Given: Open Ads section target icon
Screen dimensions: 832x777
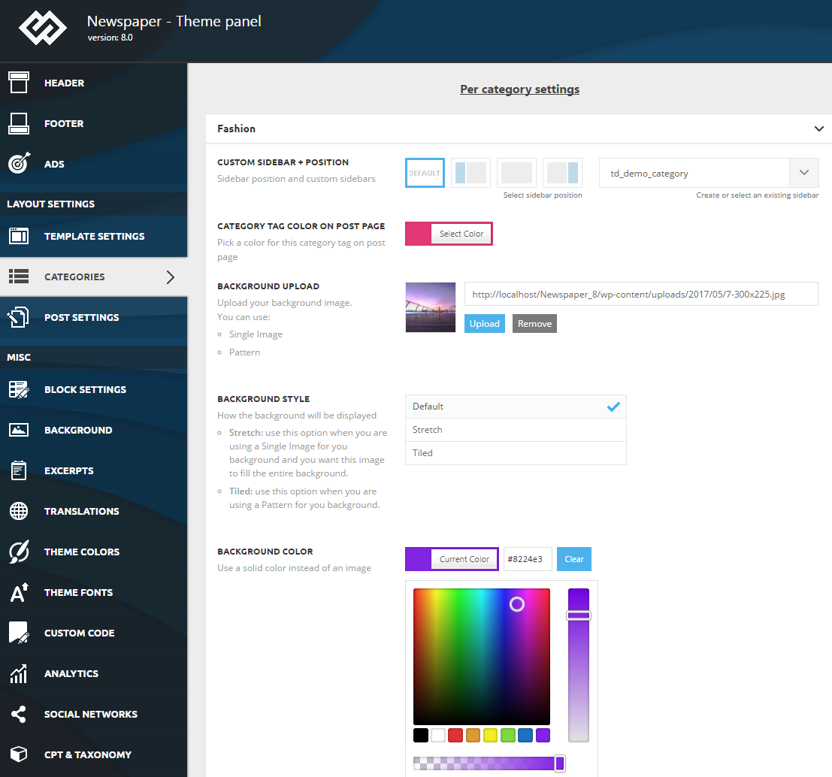Looking at the screenshot, I should tap(19, 163).
